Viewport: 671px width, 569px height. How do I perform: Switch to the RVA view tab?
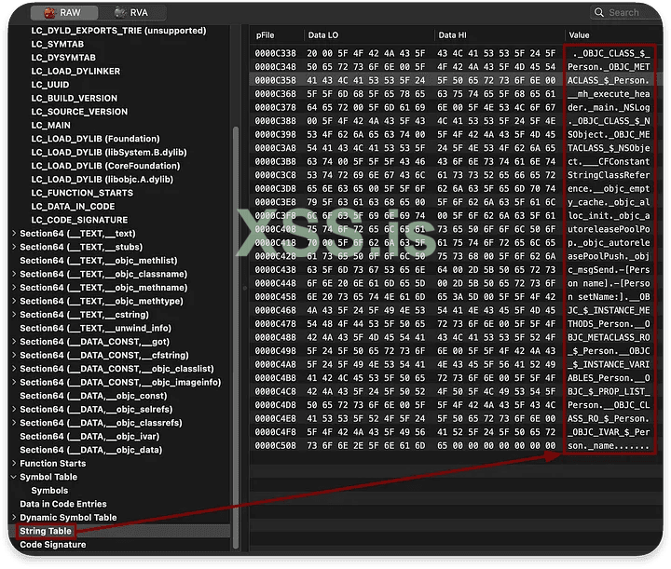point(132,13)
